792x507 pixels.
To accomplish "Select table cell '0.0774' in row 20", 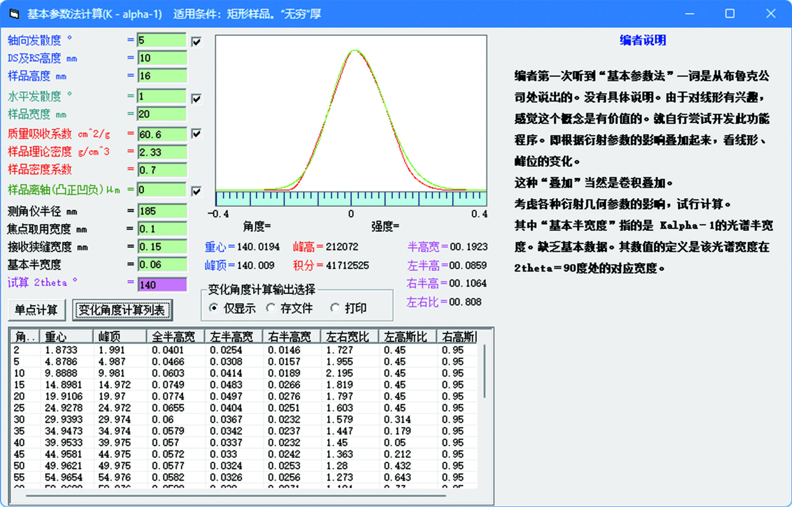I will coord(168,396).
